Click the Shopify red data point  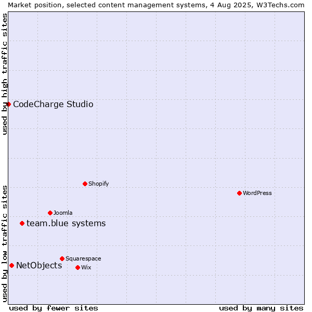click(85, 184)
